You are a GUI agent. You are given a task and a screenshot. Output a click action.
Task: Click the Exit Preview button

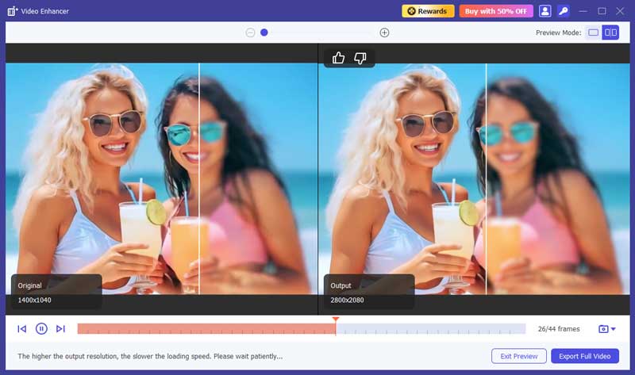click(519, 356)
